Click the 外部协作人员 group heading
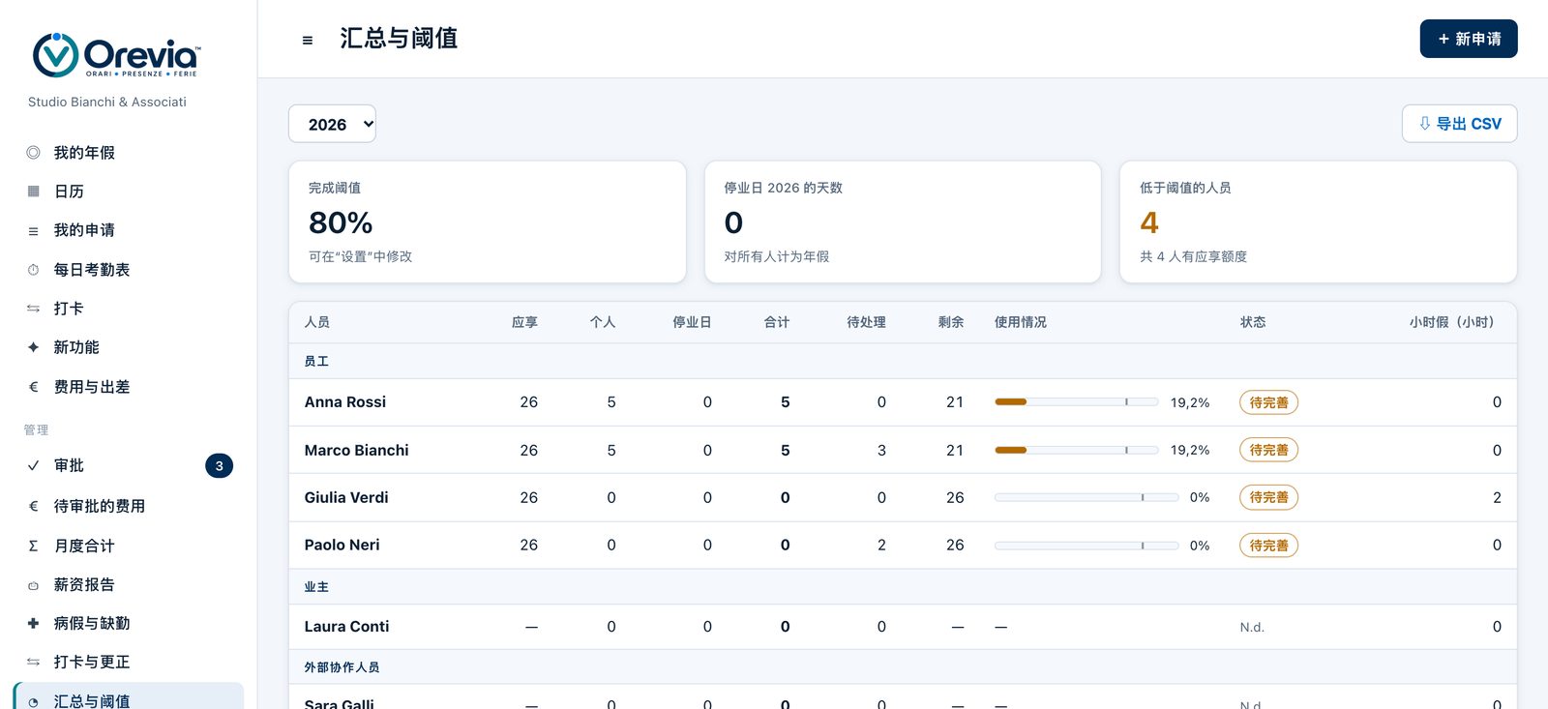 click(x=342, y=667)
